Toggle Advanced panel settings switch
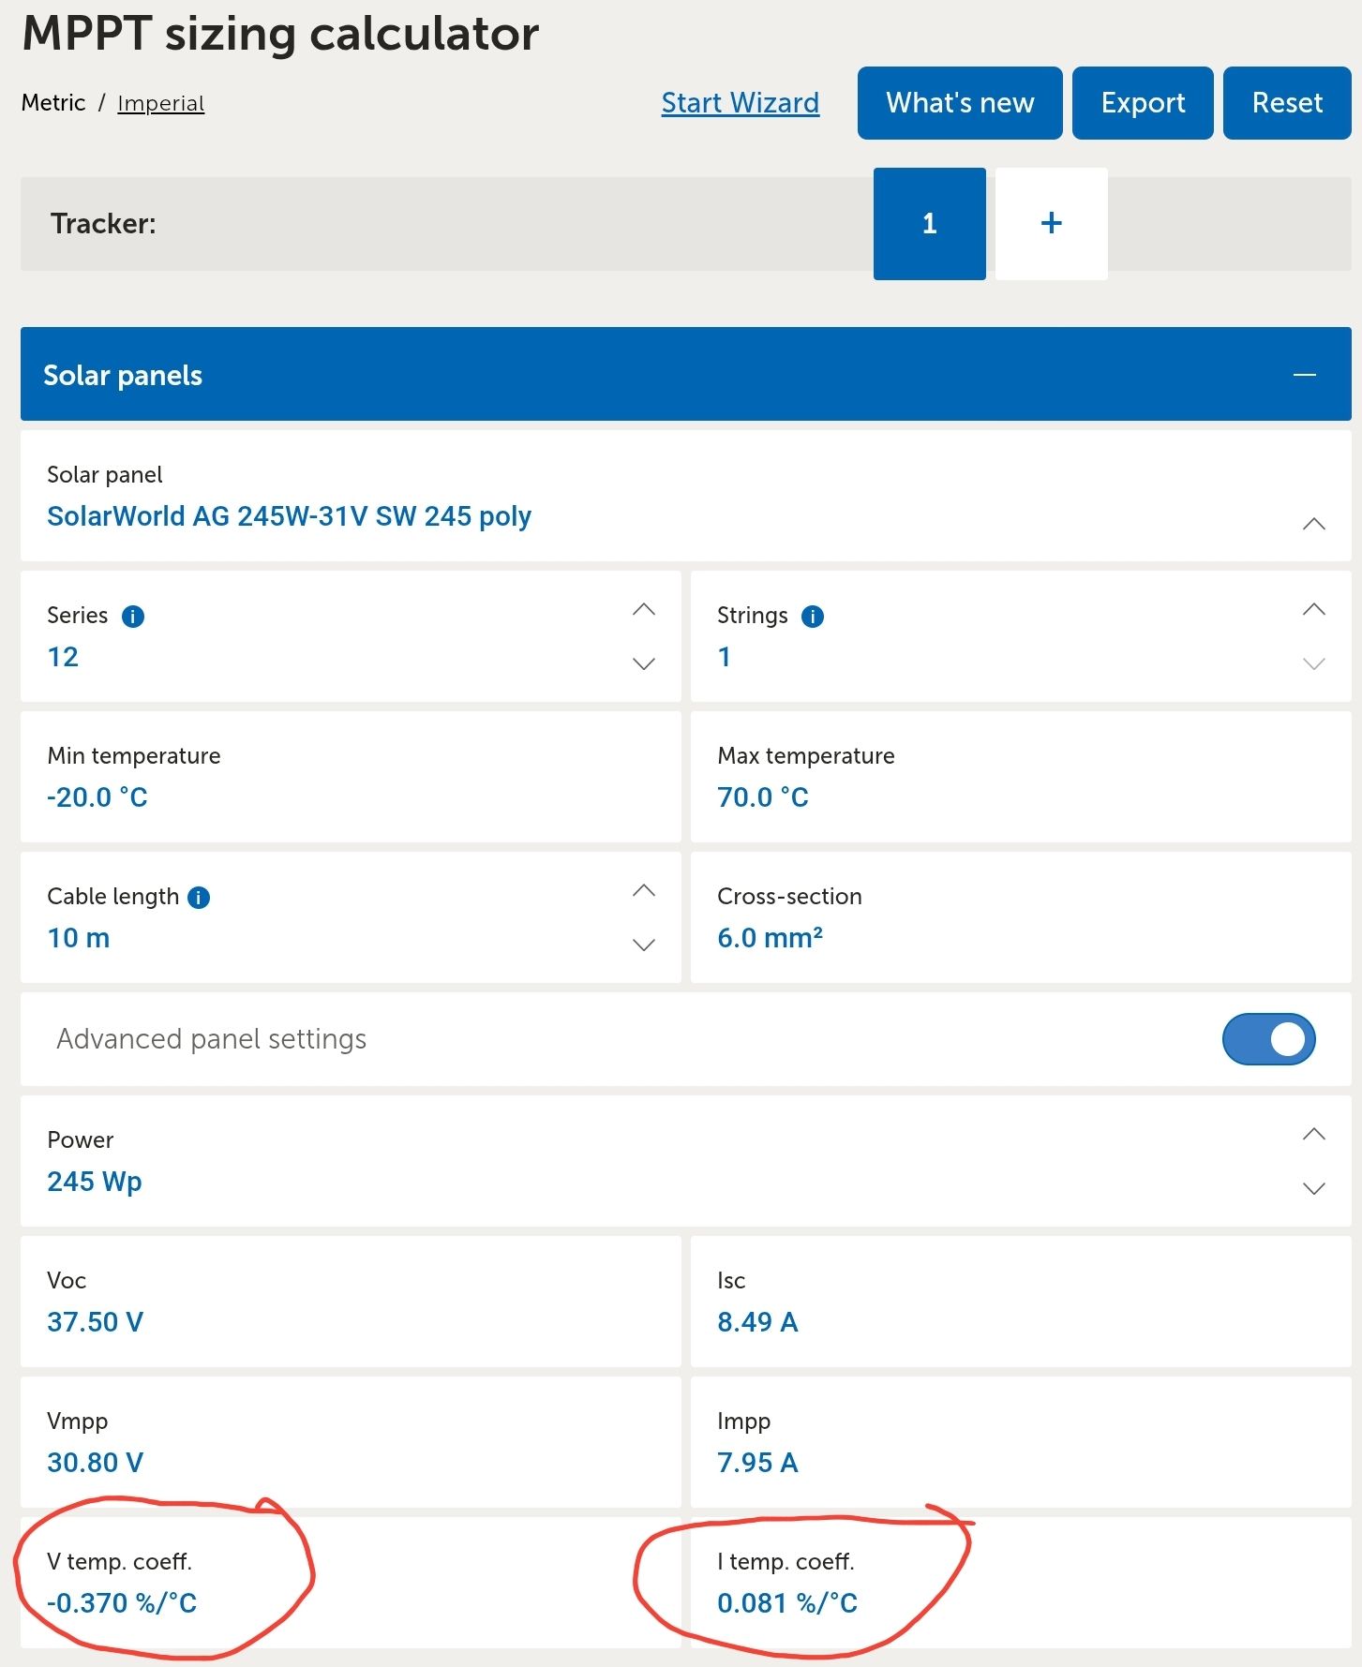The width and height of the screenshot is (1362, 1667). point(1268,1038)
